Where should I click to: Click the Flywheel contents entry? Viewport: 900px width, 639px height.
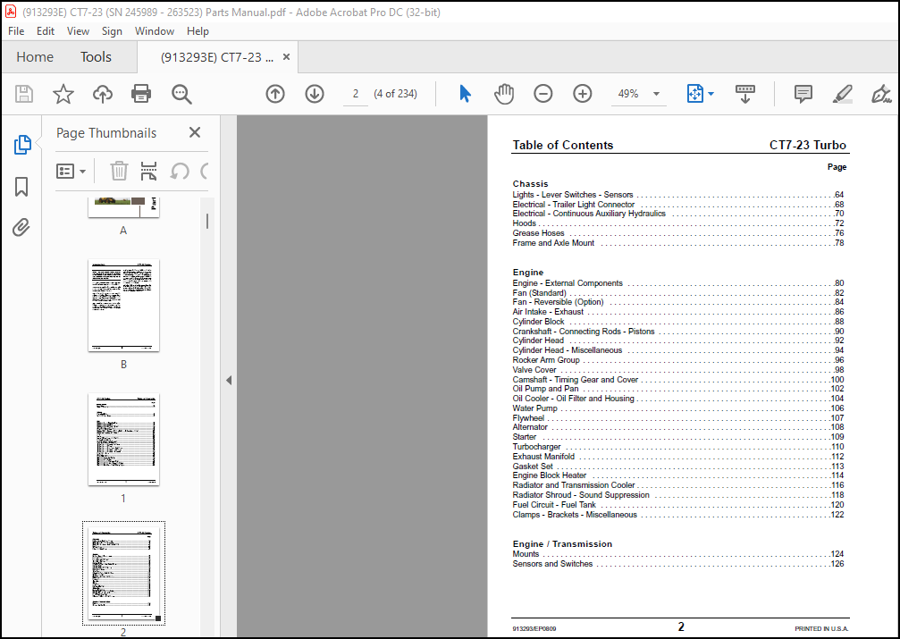[677, 418]
